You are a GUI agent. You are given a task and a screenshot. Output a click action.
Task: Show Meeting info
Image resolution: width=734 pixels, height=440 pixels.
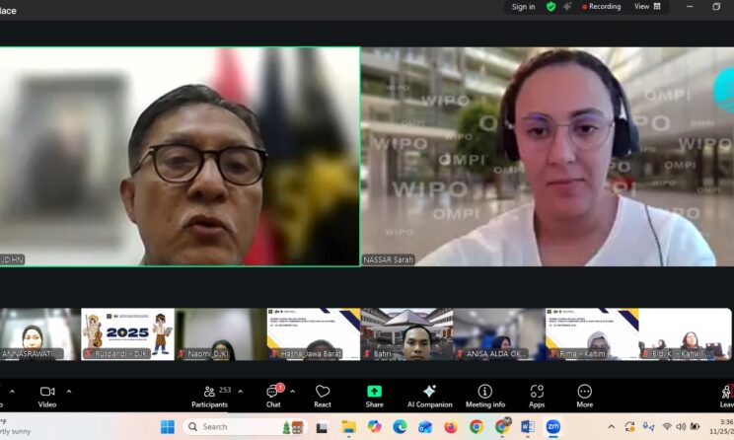pos(484,396)
